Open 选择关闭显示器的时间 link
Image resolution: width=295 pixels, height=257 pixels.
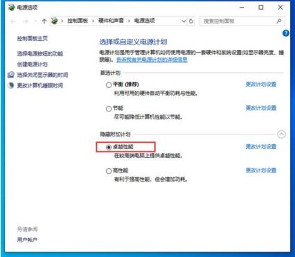click(42, 75)
